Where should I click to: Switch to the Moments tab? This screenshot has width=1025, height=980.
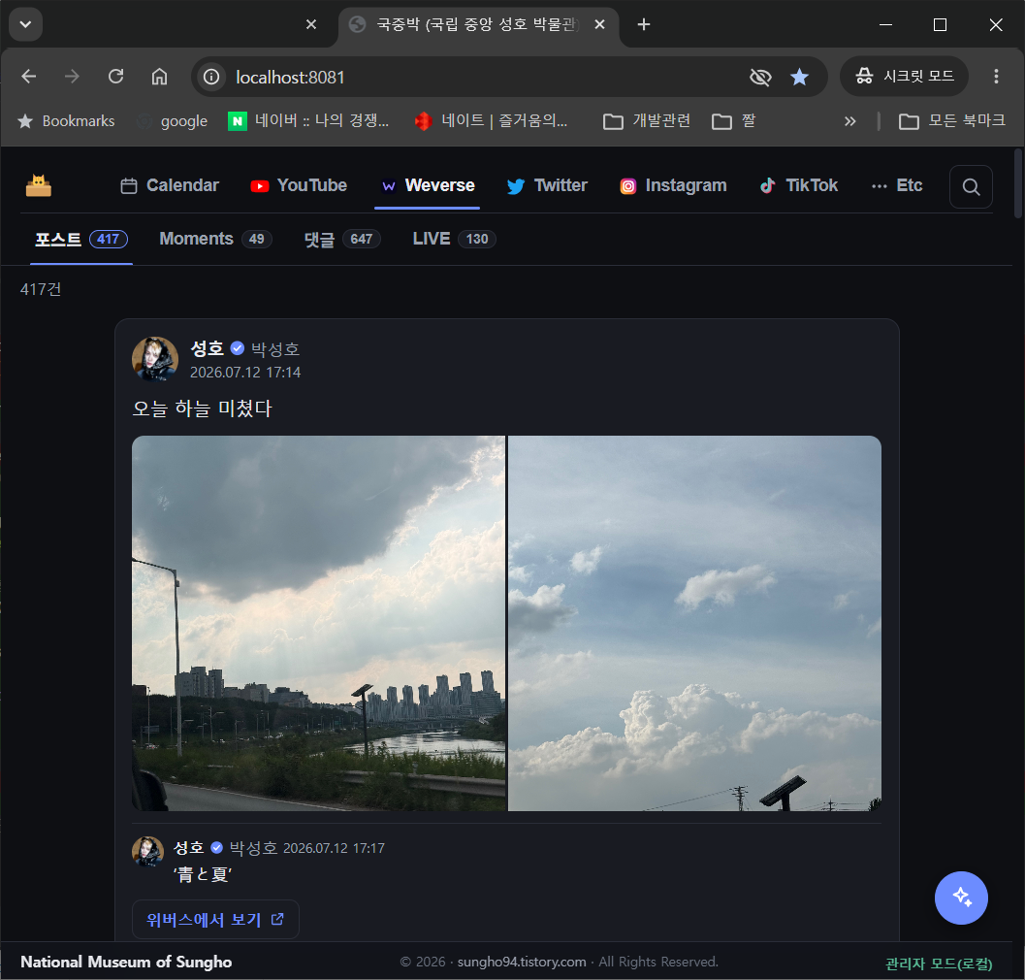point(215,239)
